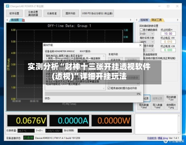Viewport: 186px width, 145px height.
Task: Launch USB PD 协议分析仪 (专业版)
Action: [x=97, y=13]
